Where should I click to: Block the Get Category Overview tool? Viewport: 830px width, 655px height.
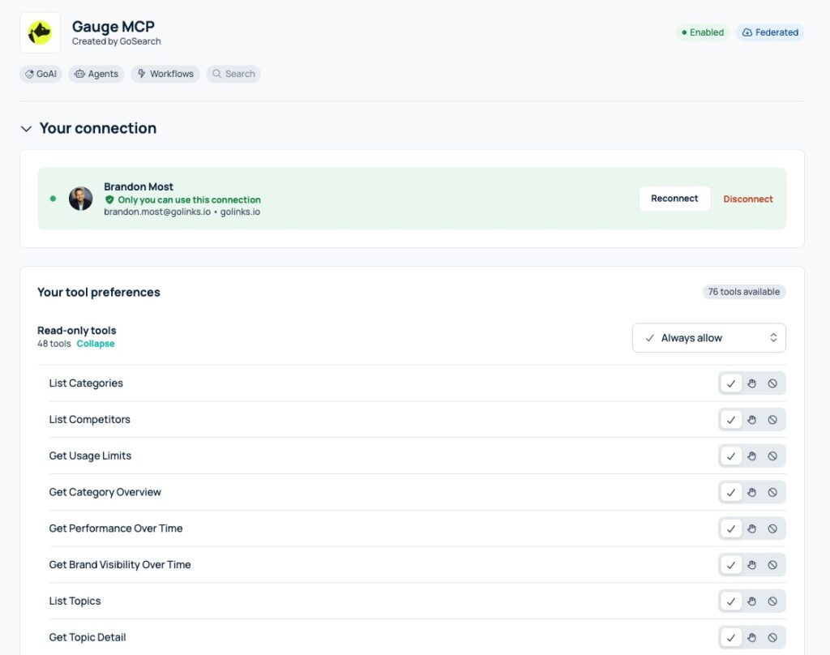(x=772, y=492)
